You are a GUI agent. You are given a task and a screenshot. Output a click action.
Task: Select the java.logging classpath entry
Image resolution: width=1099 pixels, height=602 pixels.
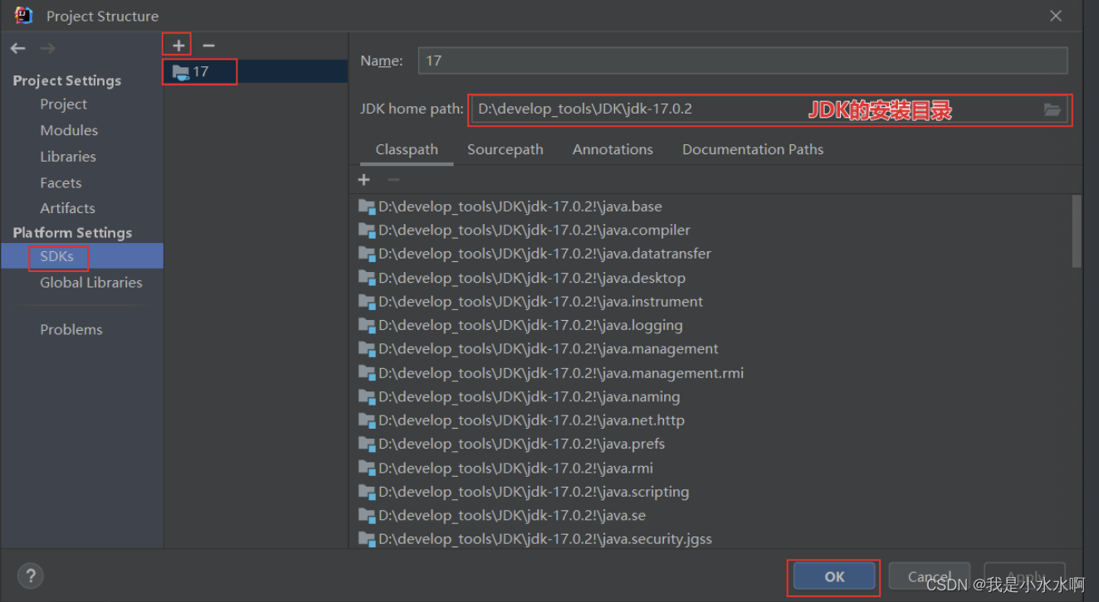click(x=520, y=325)
